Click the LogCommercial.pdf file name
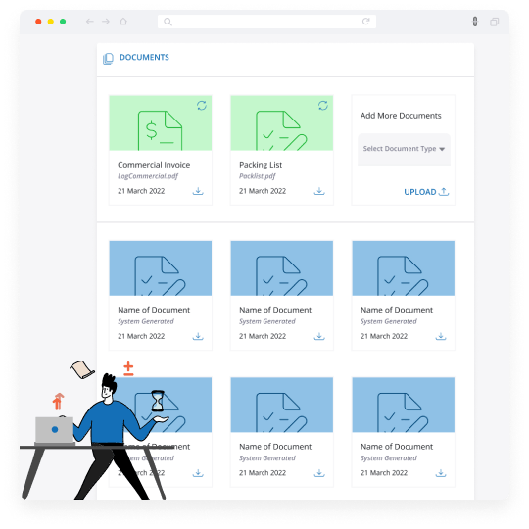Viewport: 529px width, 529px height. click(148, 176)
